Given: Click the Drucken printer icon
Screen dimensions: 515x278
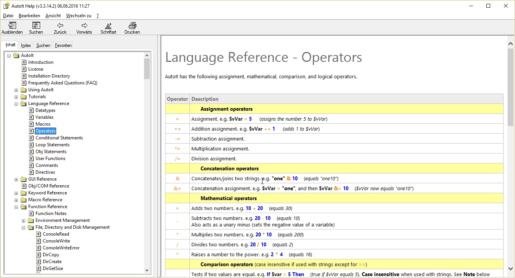Looking at the screenshot, I should tap(132, 26).
